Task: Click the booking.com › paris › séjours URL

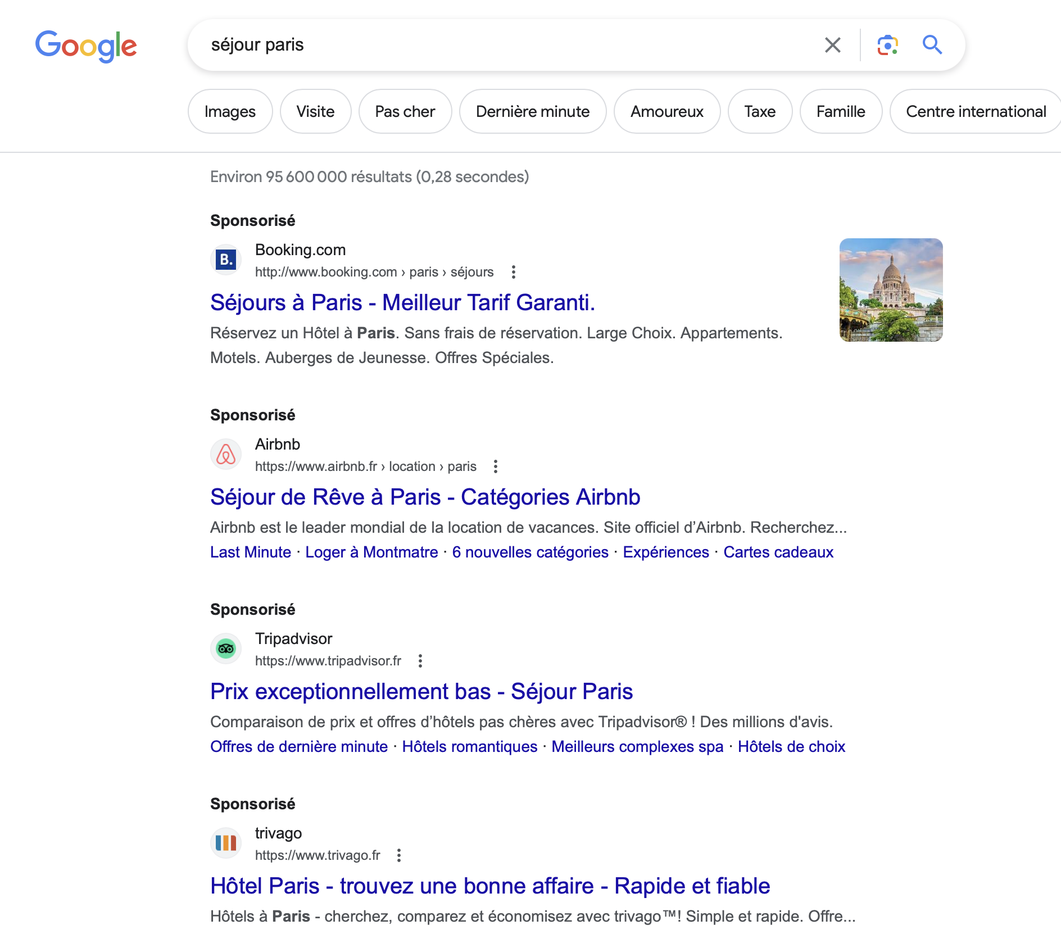Action: pos(374,272)
